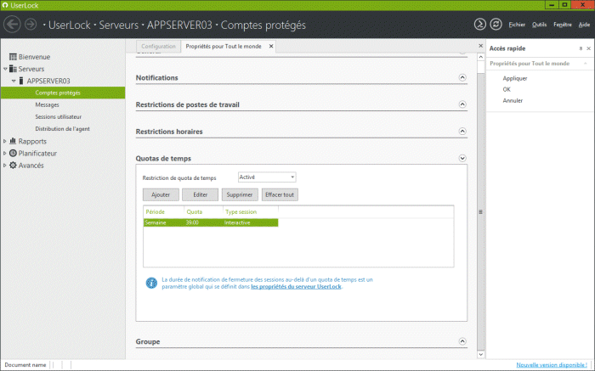The height and width of the screenshot is (371, 595).
Task: Close the document area with X
Action: [481, 46]
